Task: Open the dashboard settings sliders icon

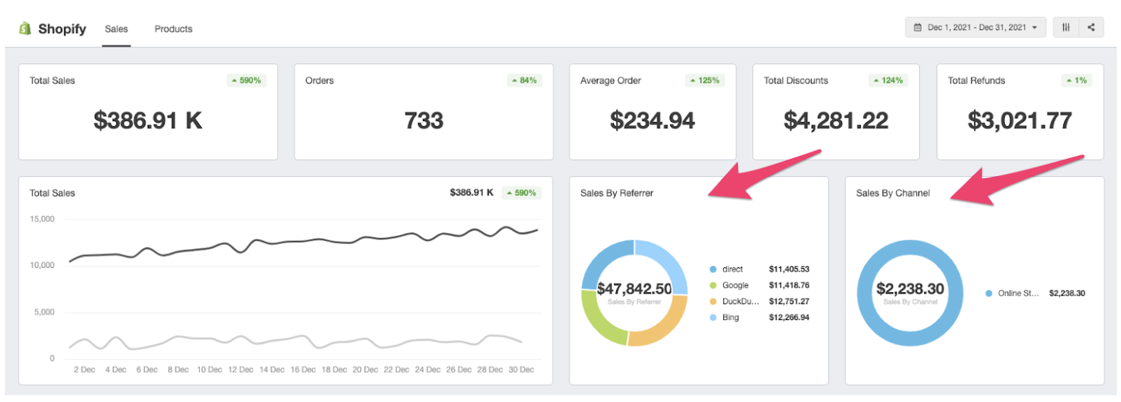Action: 1065,28
